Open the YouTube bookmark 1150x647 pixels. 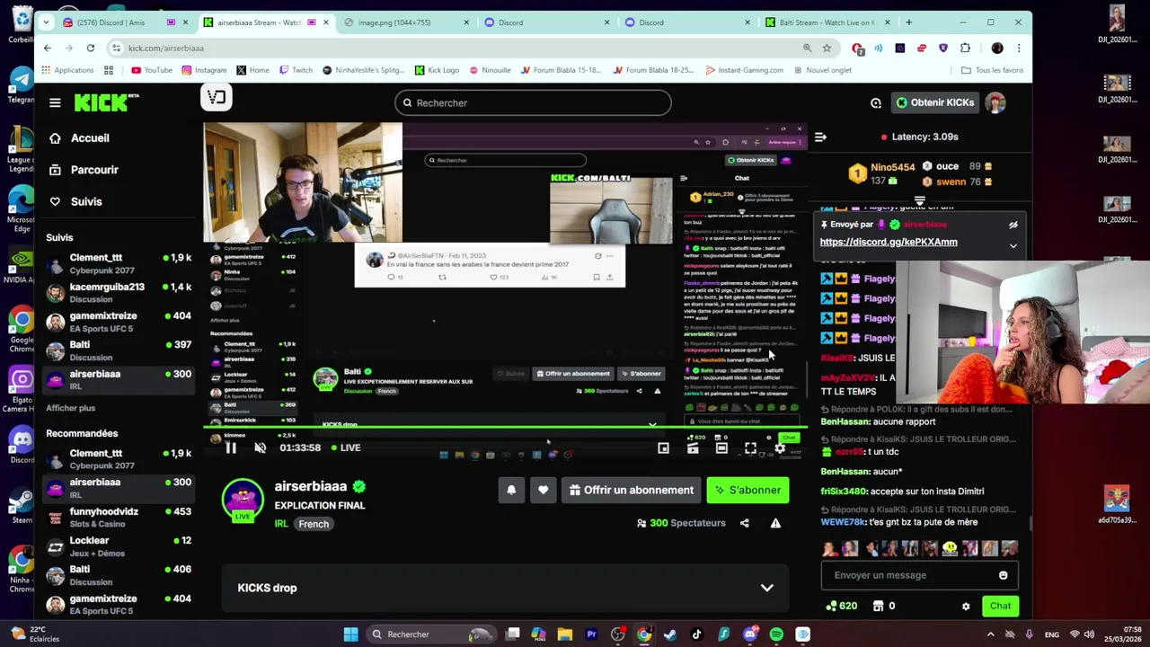point(152,70)
